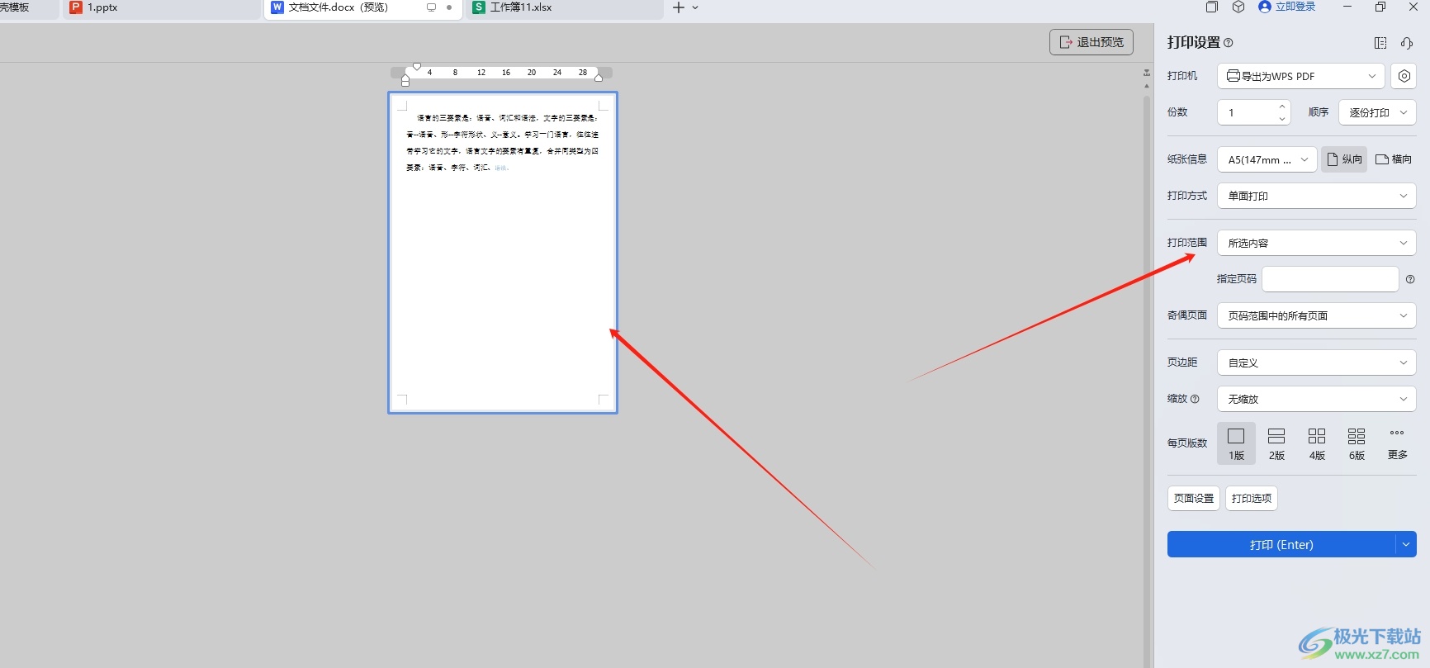The width and height of the screenshot is (1430, 668).
Task: Select 4 pages per sheet layout
Action: 1317,443
